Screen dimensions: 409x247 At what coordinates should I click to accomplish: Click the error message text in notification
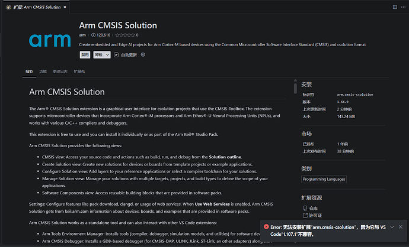point(328,230)
